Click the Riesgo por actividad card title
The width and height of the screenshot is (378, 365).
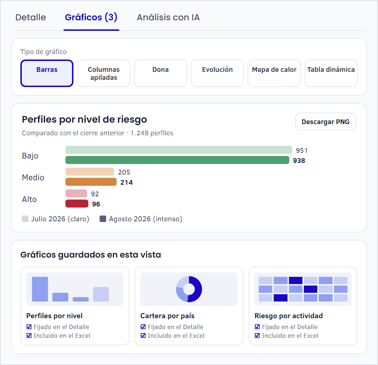[x=289, y=315]
